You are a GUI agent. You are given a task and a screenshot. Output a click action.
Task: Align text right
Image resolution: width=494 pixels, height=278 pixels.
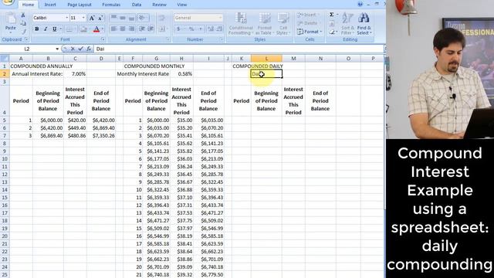pyautogui.click(x=132, y=29)
